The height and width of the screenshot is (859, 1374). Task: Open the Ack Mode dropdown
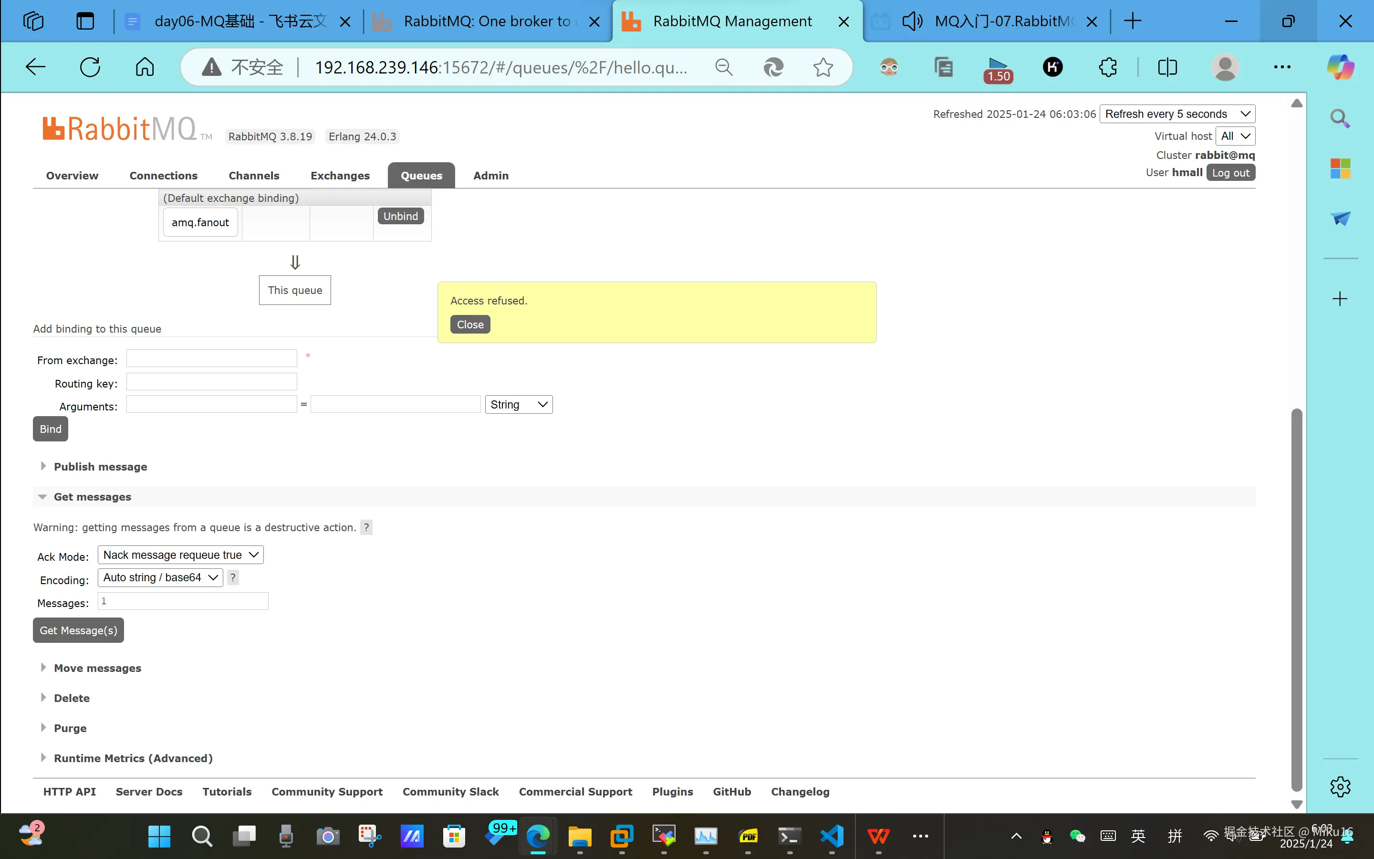180,555
